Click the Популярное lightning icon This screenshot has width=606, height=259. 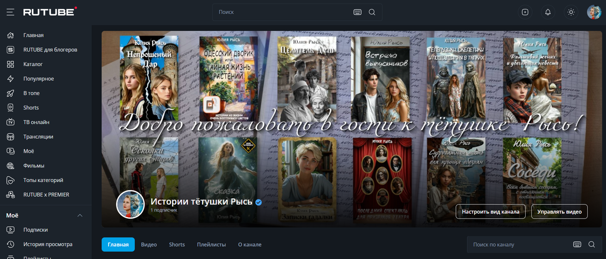(10, 79)
